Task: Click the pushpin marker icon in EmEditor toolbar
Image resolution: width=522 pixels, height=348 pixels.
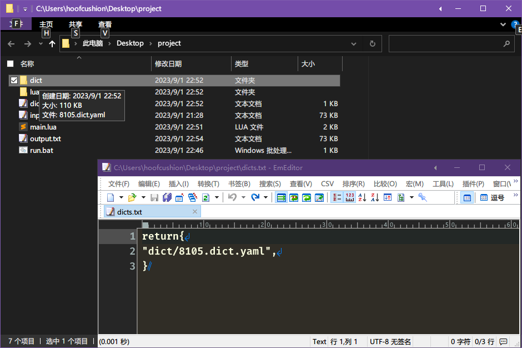Action: click(423, 198)
